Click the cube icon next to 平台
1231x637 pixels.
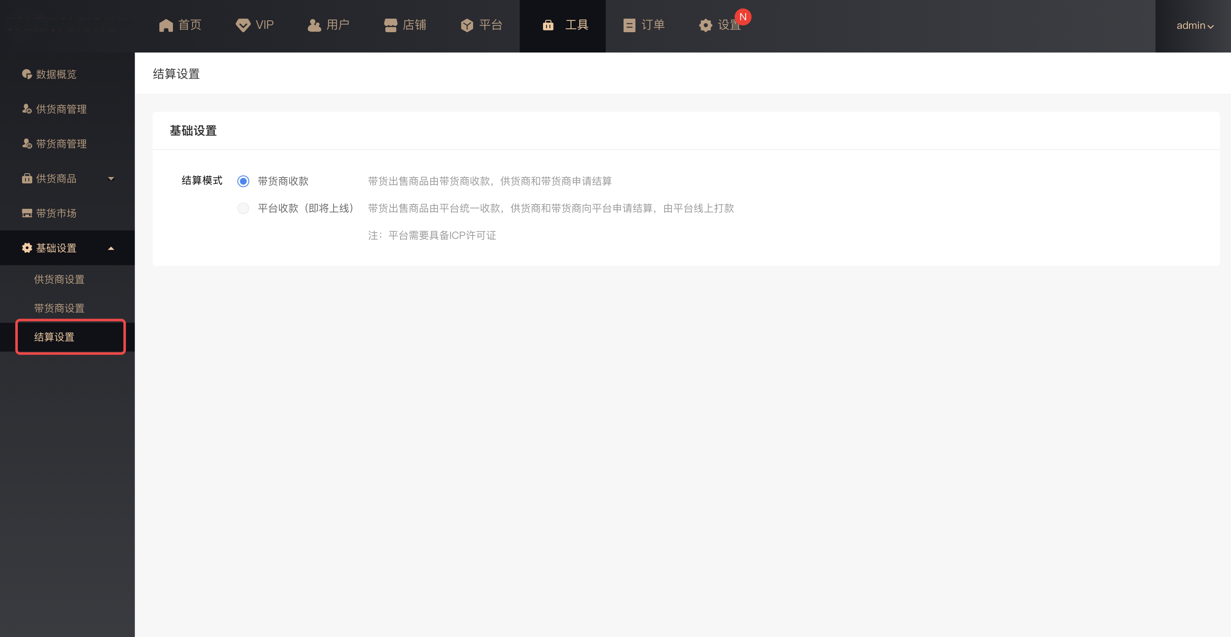466,25
